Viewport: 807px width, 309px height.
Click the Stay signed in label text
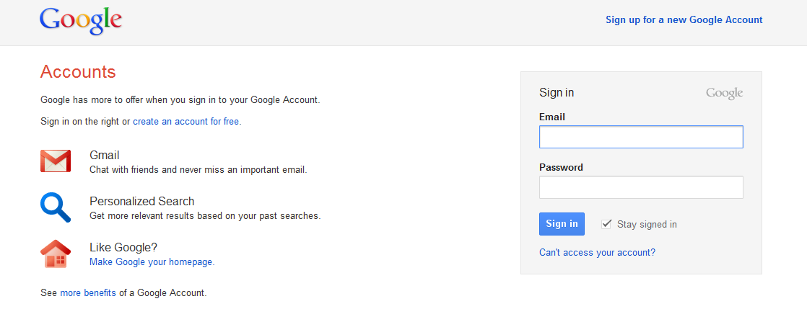point(647,224)
